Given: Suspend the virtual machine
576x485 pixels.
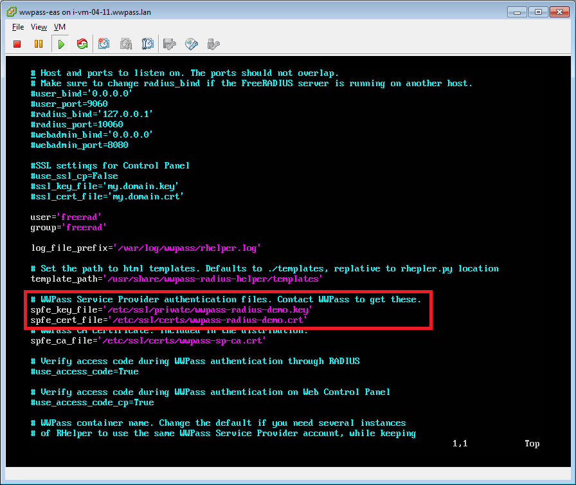Looking at the screenshot, I should pos(39,43).
